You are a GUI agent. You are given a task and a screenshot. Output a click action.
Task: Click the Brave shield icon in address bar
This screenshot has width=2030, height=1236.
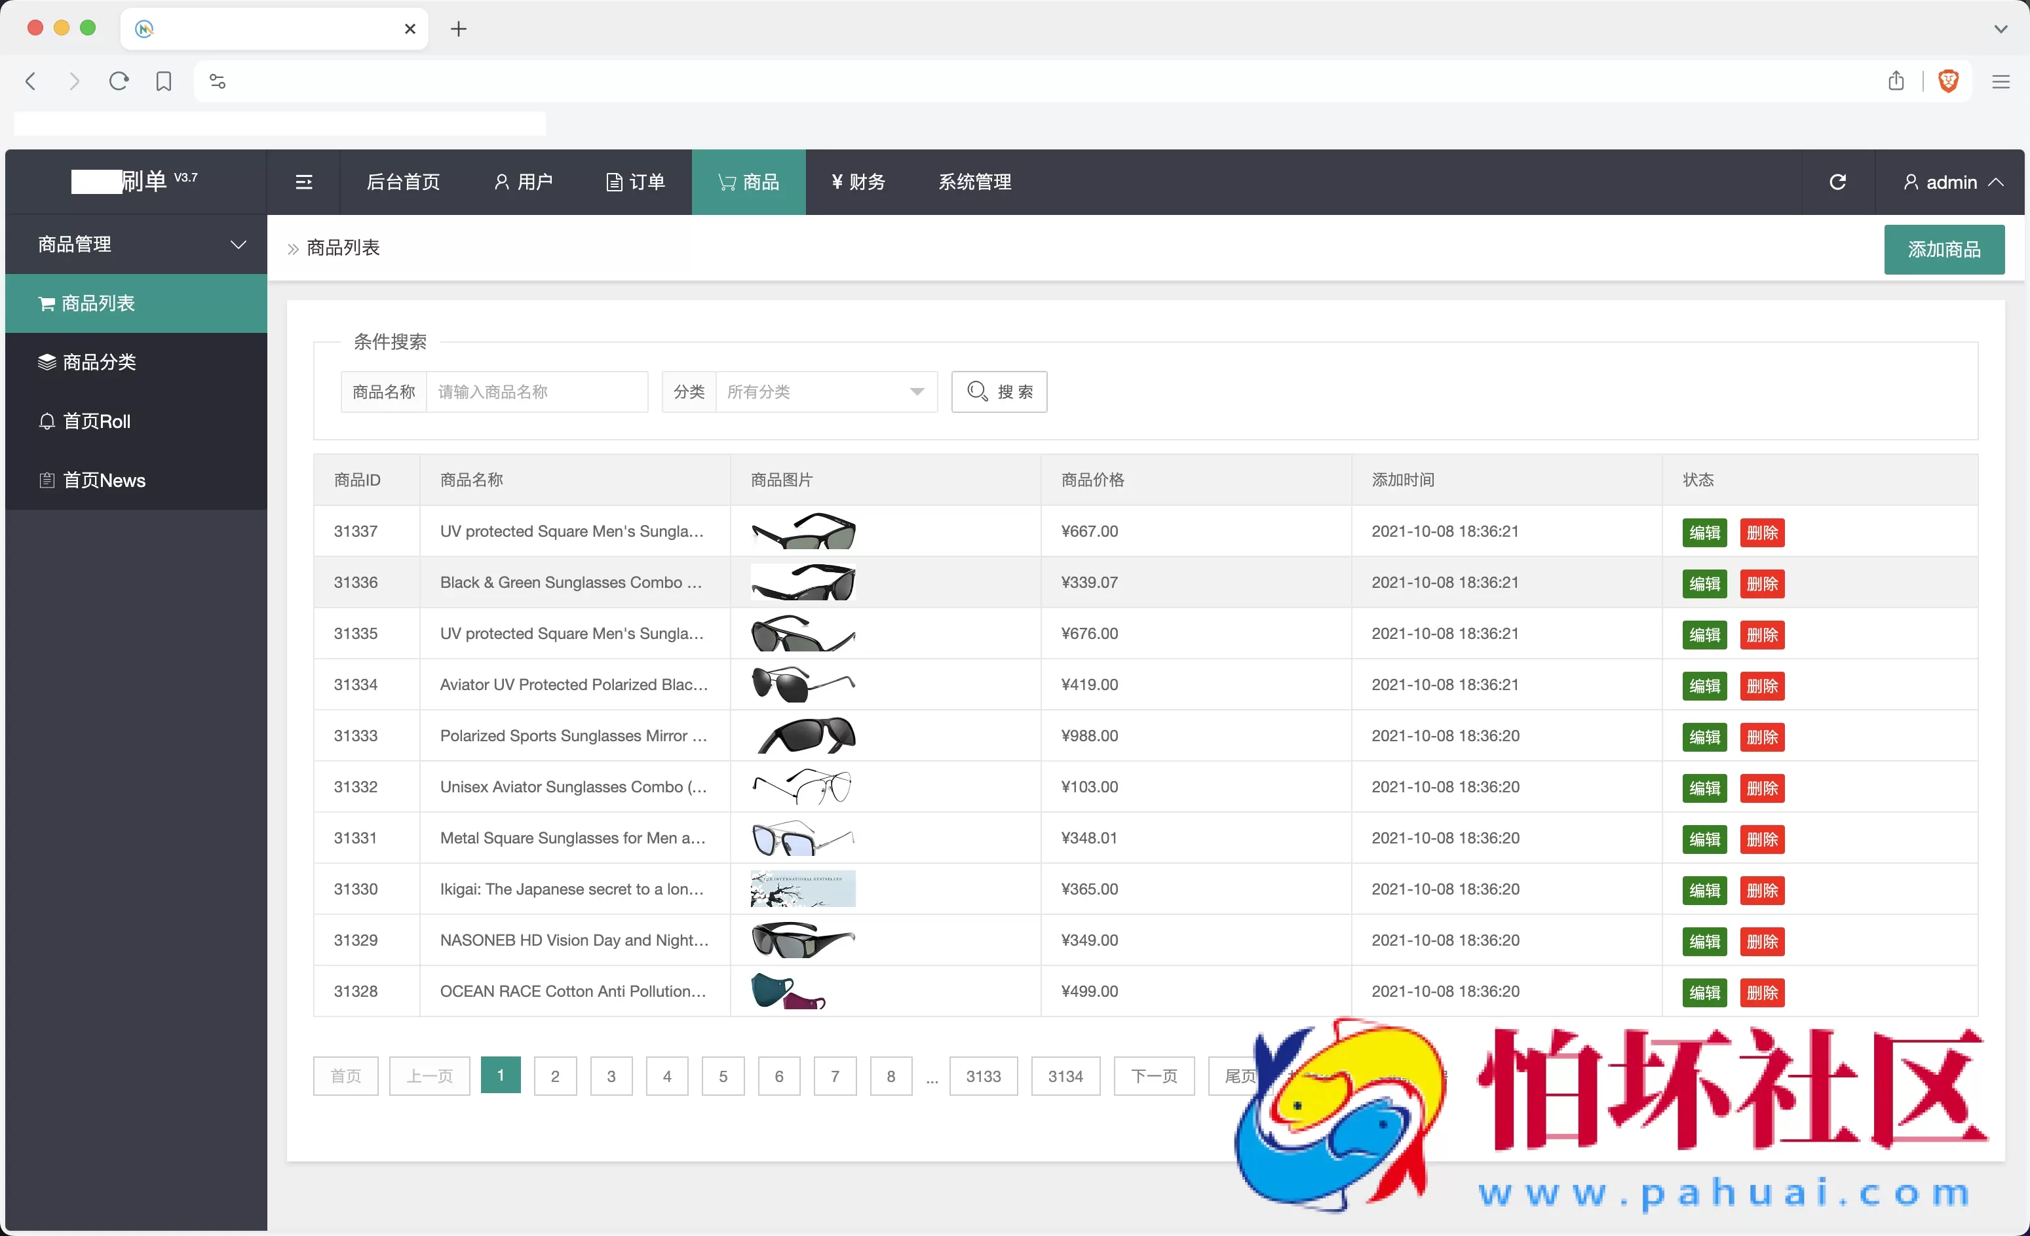click(x=1949, y=81)
